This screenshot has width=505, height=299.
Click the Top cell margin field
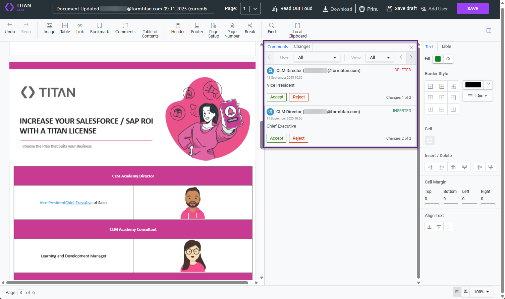432,199
